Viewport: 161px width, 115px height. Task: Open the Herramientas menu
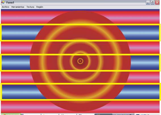pyautogui.click(x=18, y=7)
